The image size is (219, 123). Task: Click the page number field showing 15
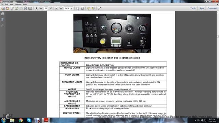tap(46, 8)
